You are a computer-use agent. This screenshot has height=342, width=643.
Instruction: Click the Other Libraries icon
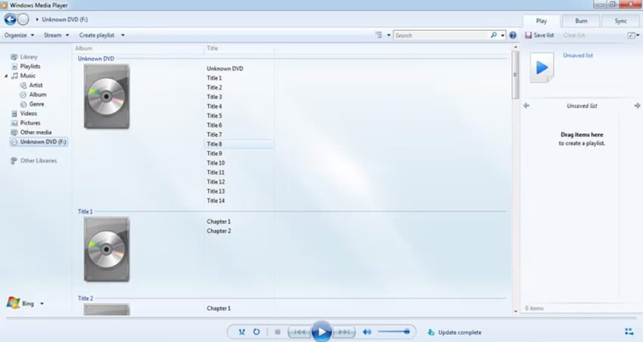click(14, 160)
